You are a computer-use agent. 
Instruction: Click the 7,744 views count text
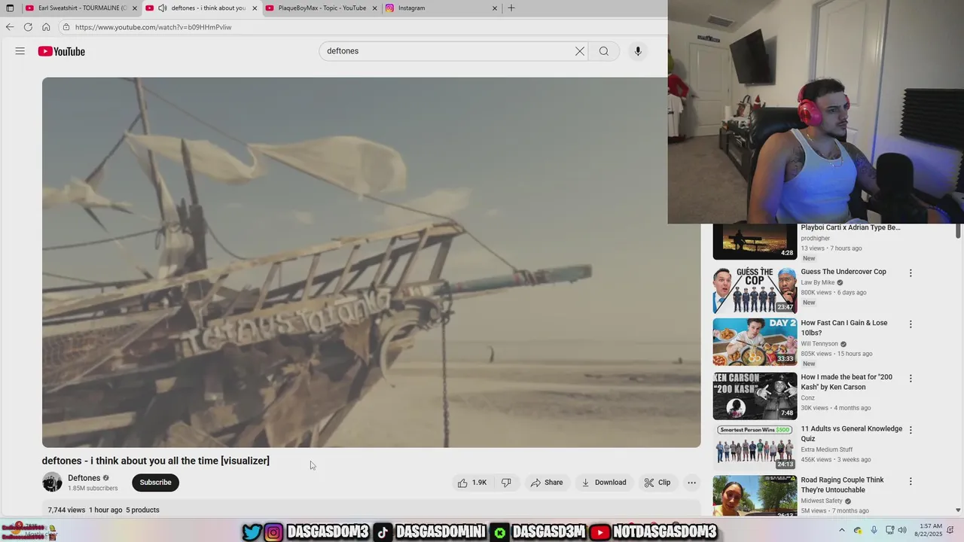[x=66, y=510]
